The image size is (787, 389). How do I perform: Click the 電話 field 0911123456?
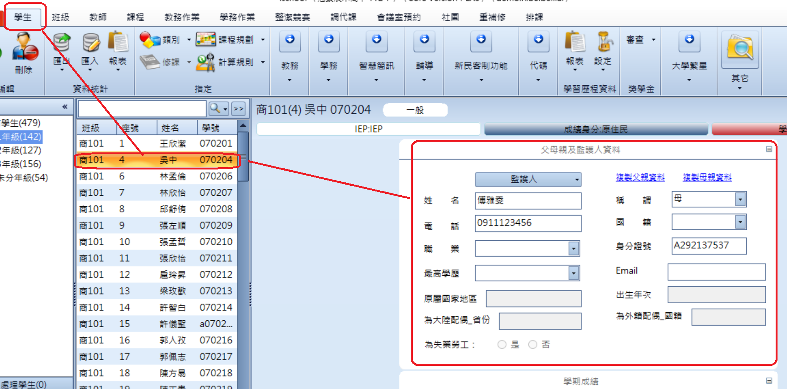point(528,223)
